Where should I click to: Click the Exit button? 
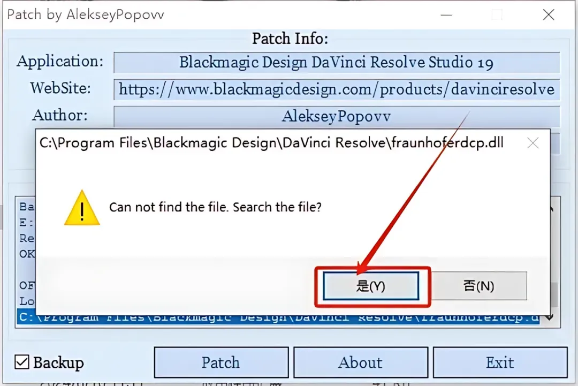click(500, 362)
